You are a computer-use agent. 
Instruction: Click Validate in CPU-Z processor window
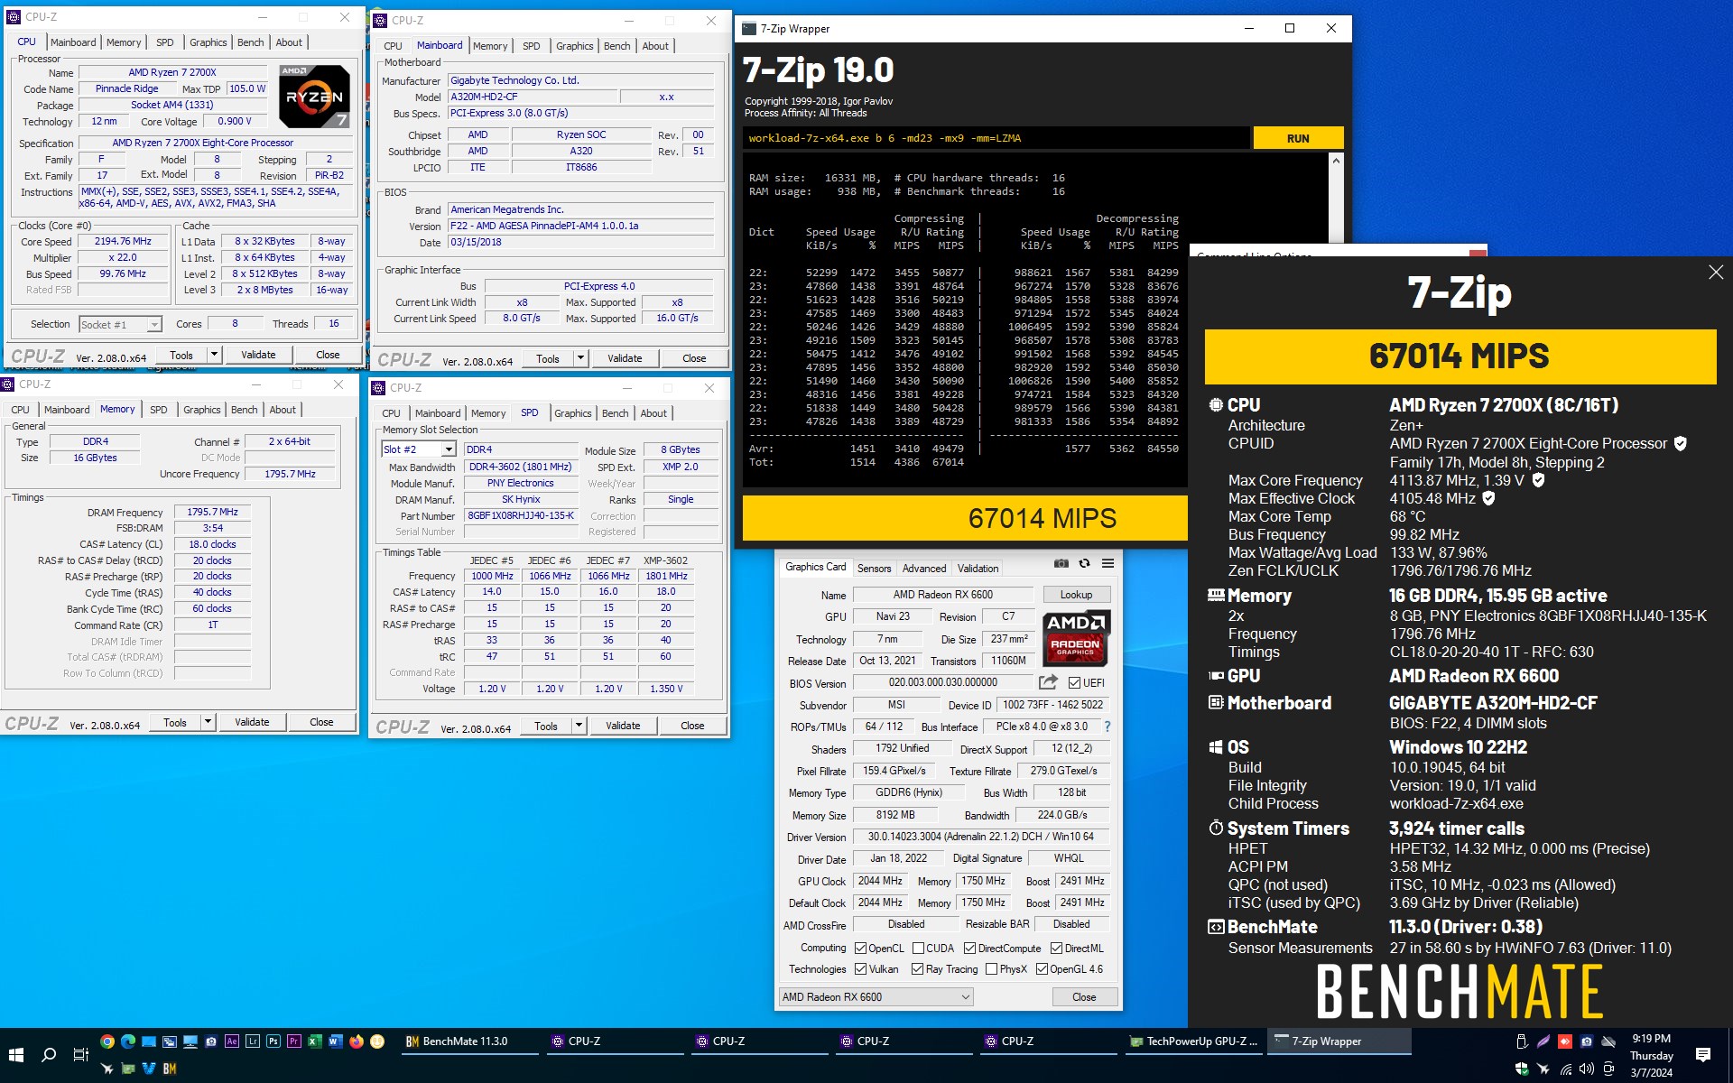pos(258,355)
